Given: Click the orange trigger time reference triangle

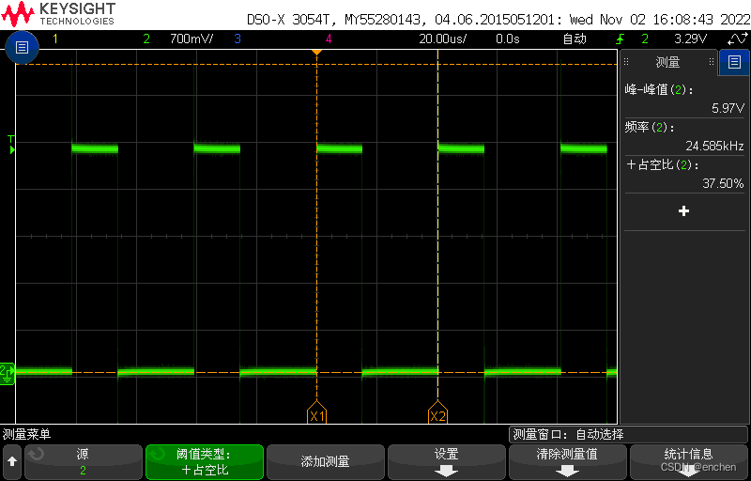Looking at the screenshot, I should 316,52.
